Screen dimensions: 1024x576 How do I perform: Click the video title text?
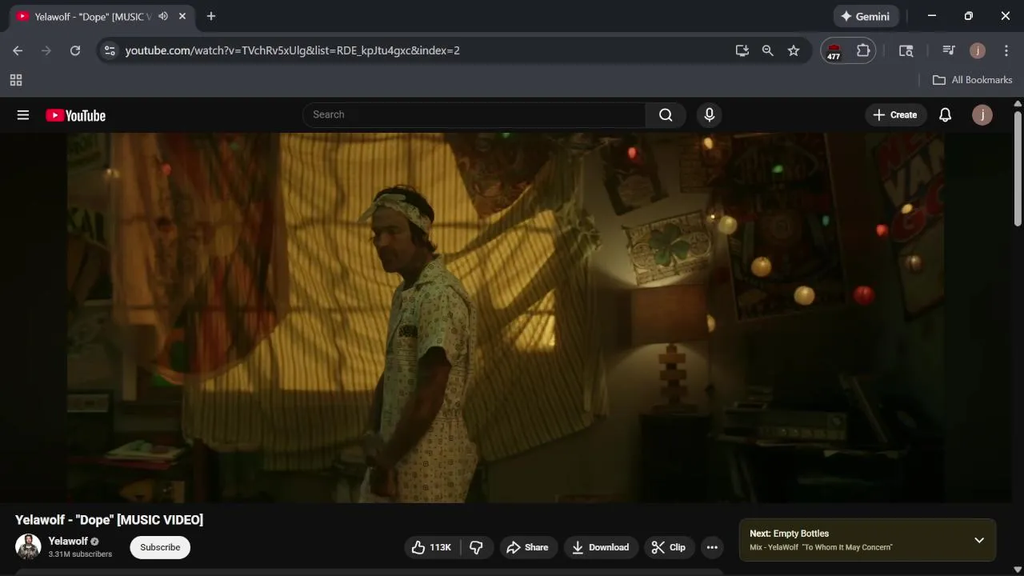click(x=109, y=520)
